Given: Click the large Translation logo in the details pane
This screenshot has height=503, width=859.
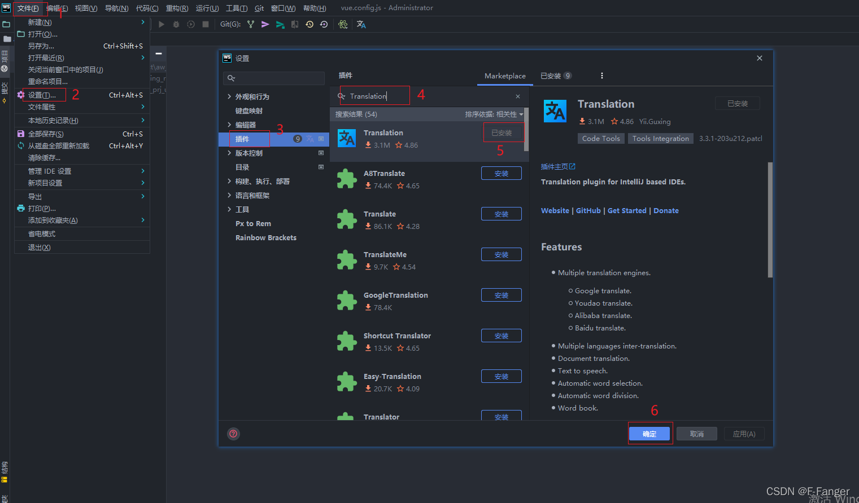Looking at the screenshot, I should (555, 111).
